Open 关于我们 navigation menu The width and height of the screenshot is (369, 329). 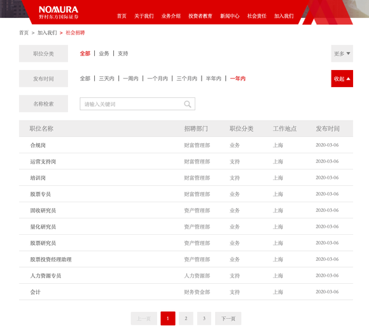pos(144,16)
